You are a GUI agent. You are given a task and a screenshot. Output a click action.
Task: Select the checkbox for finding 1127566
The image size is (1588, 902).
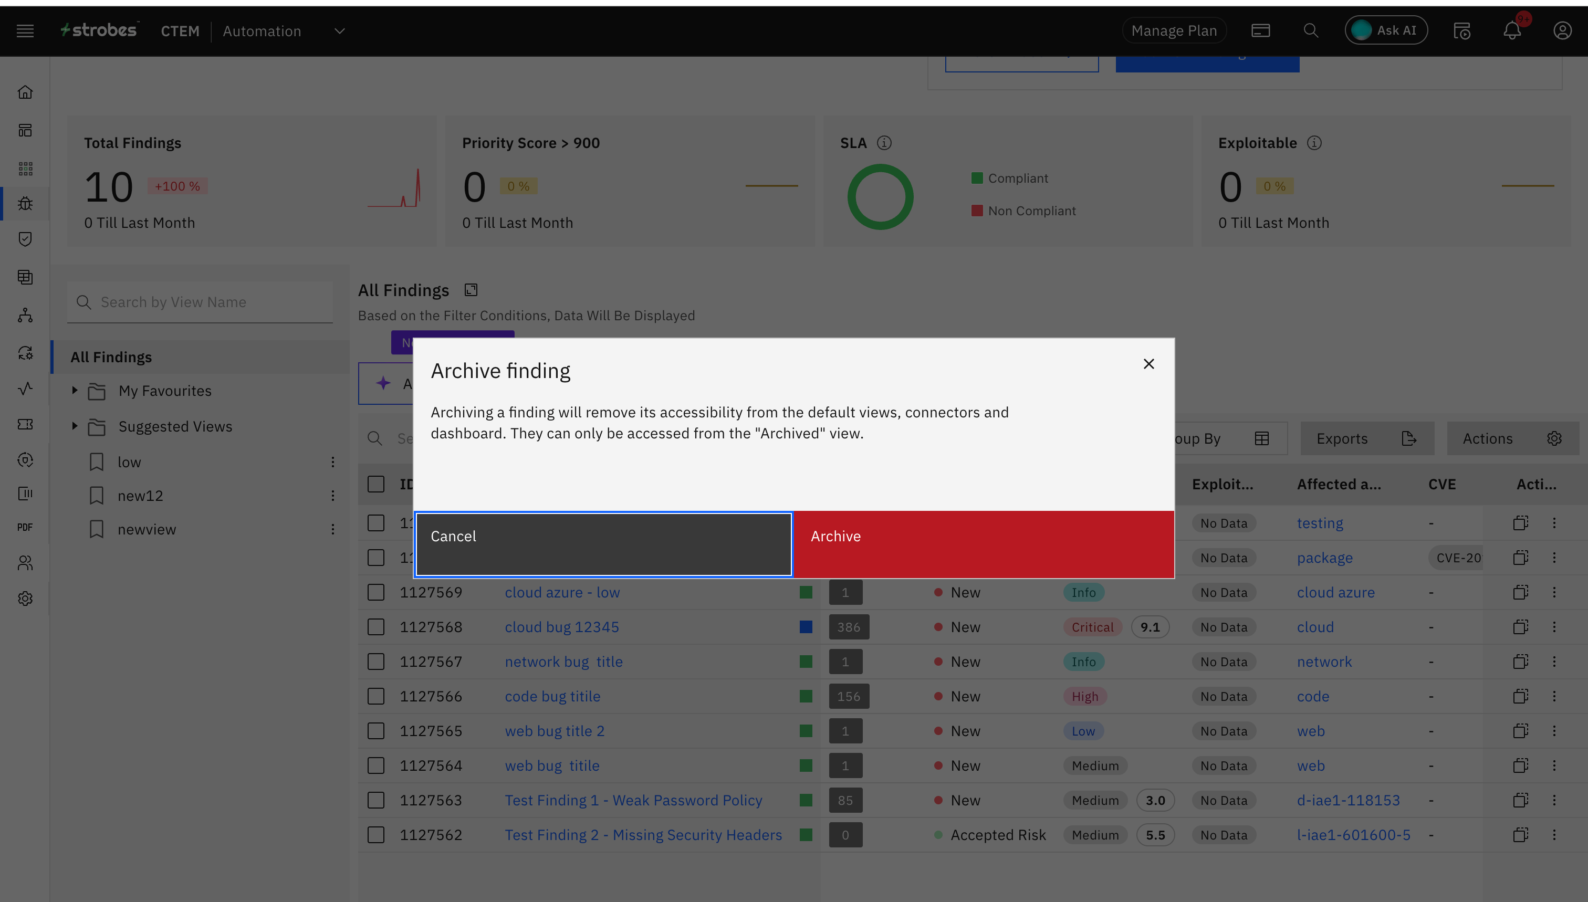tap(375, 696)
